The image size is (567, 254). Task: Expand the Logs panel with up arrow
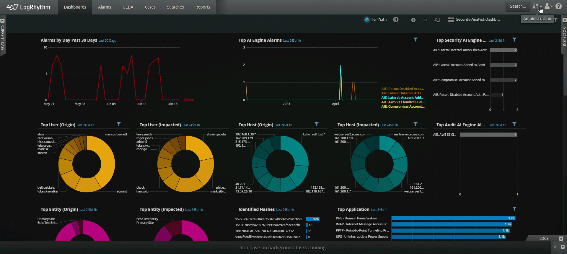coord(561,238)
